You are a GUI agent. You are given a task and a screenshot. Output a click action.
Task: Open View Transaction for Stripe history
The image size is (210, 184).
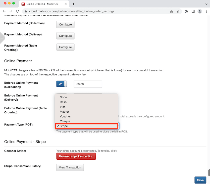70,167
